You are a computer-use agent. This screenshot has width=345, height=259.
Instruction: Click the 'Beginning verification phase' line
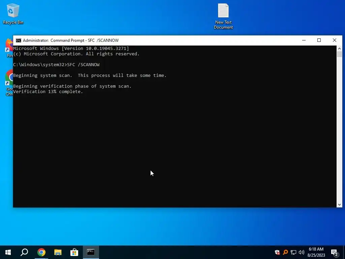pos(72,86)
